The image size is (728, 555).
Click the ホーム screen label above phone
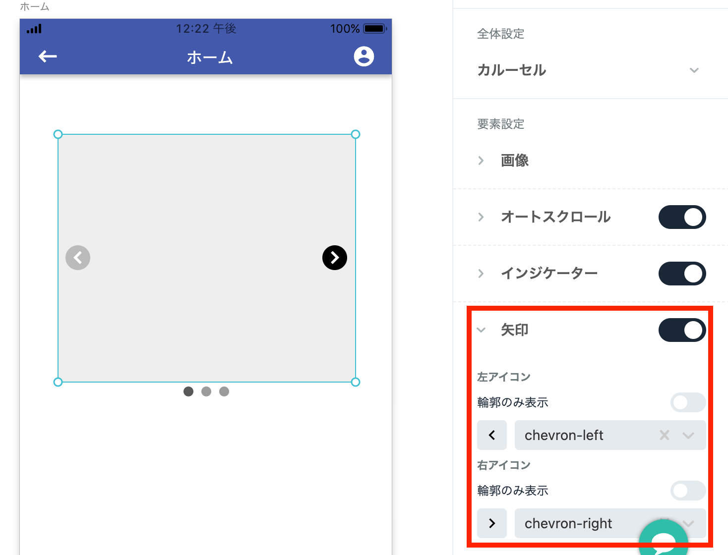point(35,7)
